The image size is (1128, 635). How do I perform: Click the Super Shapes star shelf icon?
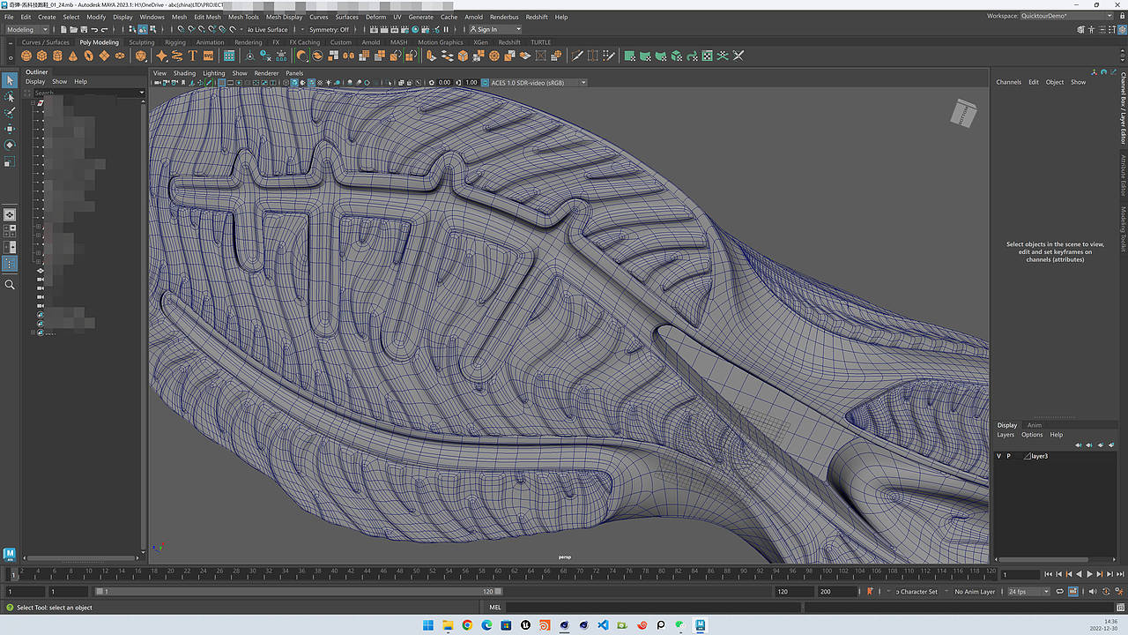pyautogui.click(x=161, y=56)
